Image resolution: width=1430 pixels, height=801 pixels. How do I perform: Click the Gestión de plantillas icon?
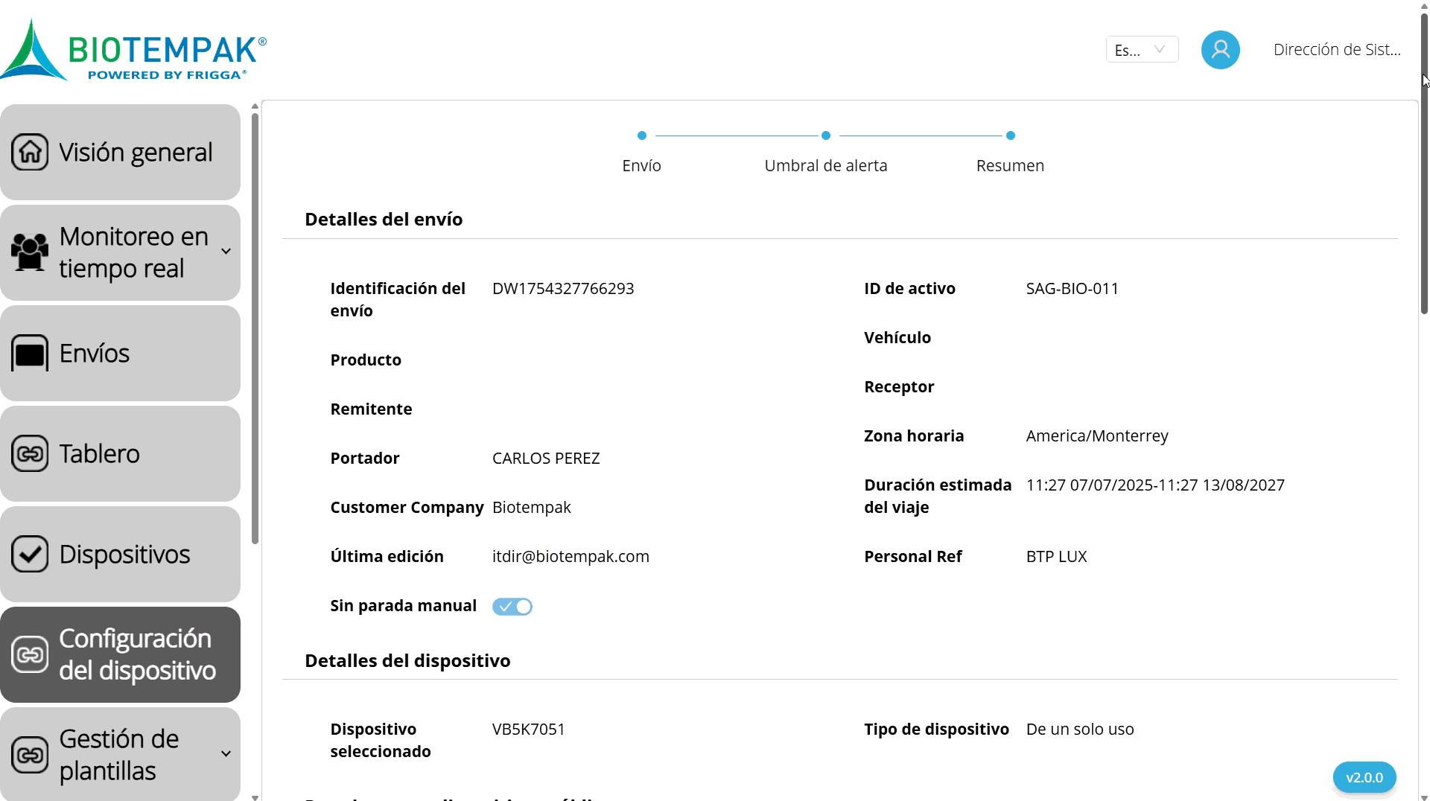(30, 755)
